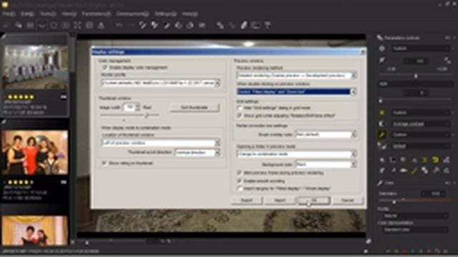The width and height of the screenshot is (458, 257).
Task: Open the Brush overlay color dropdown
Action: [326, 134]
